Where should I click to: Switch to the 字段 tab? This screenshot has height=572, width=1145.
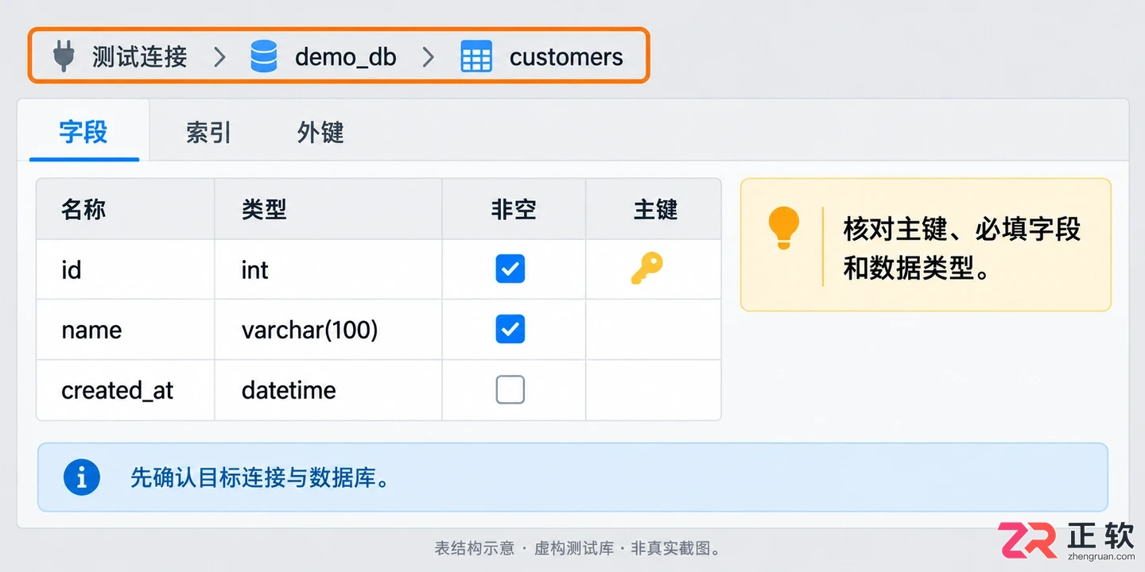point(83,132)
